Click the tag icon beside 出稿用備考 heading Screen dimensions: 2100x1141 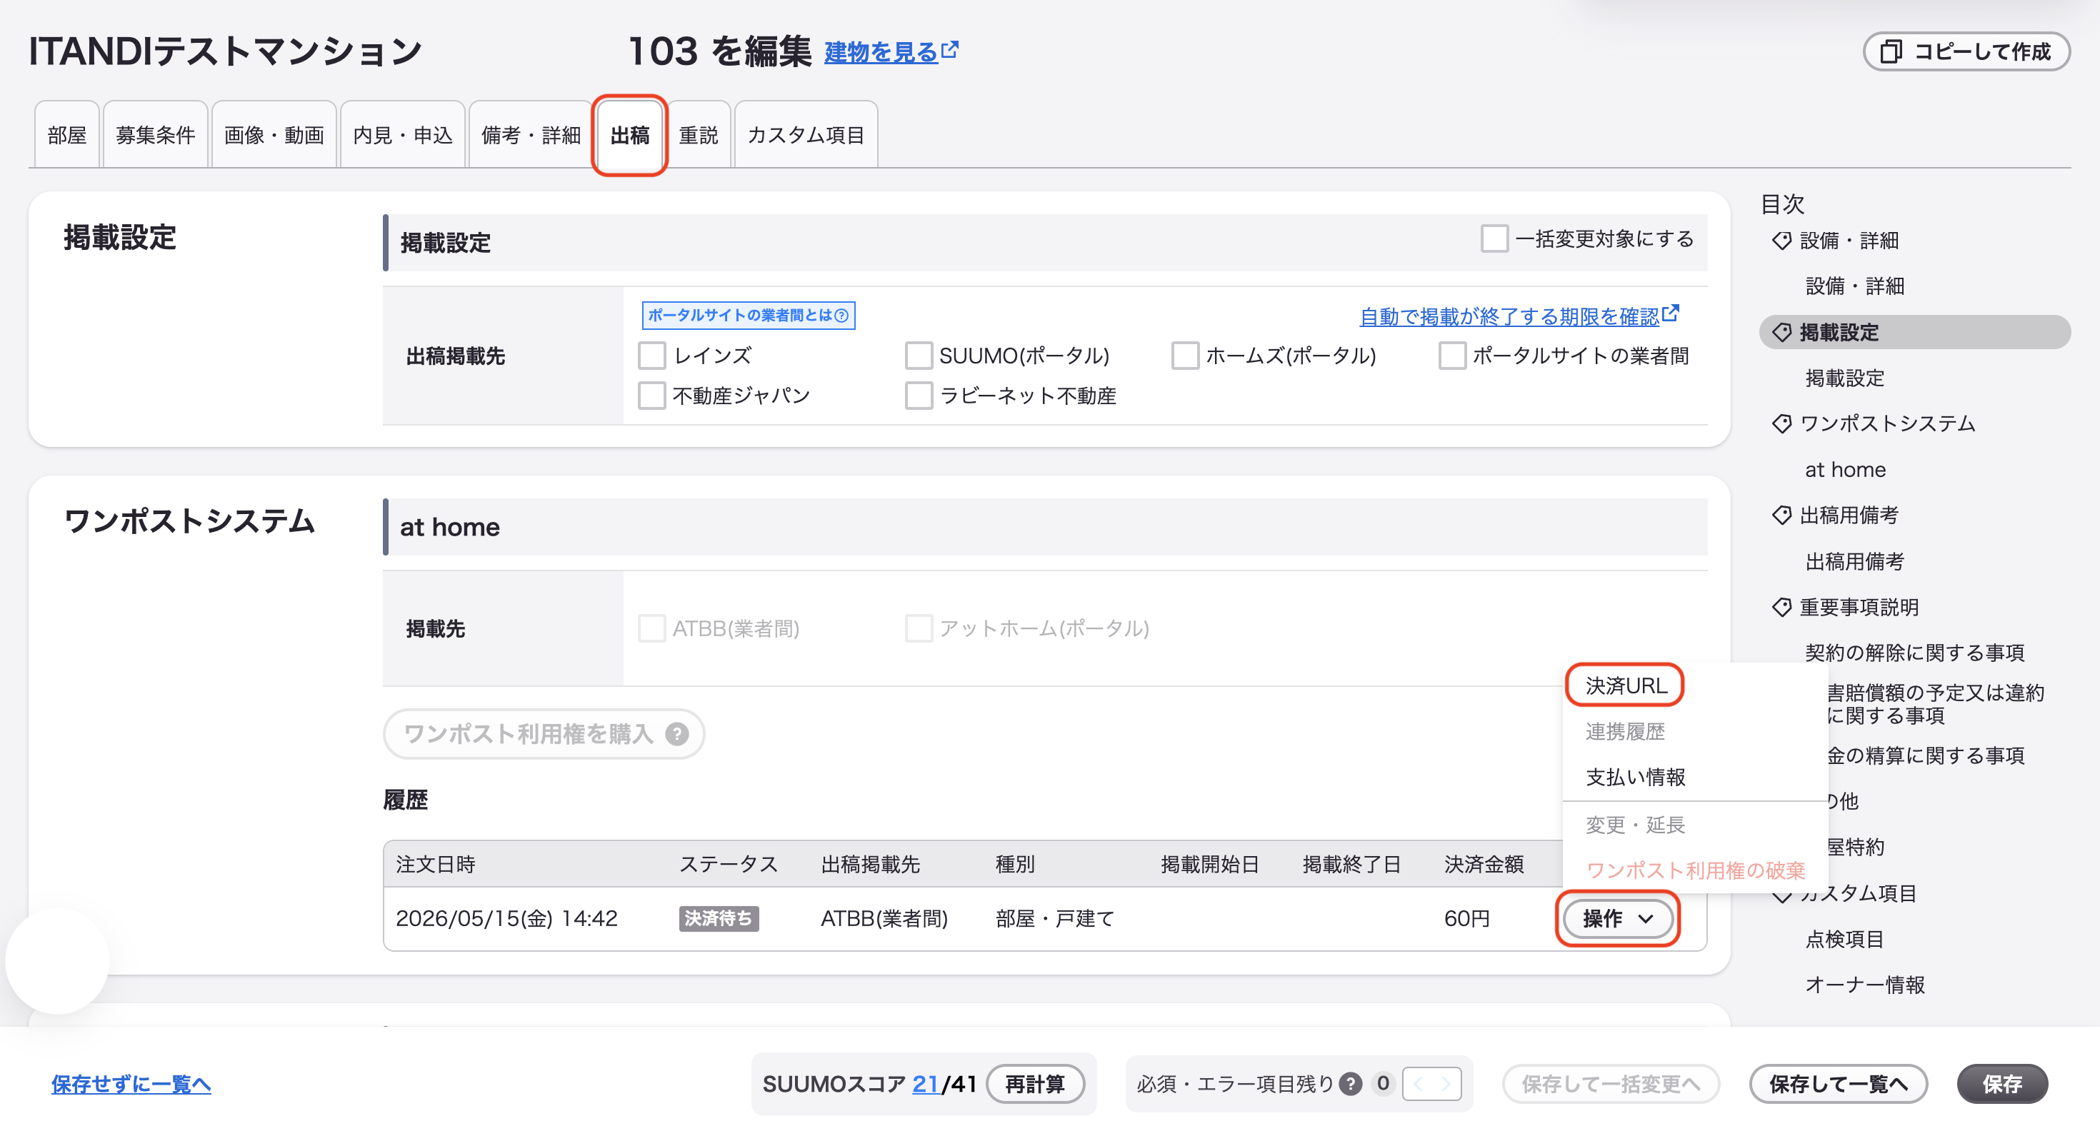tap(1781, 515)
